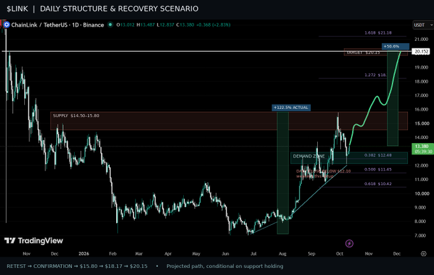Image resolution: width=434 pixels, height=275 pixels.
Task: Open chart settings gear at axis corner
Action: tap(424, 253)
